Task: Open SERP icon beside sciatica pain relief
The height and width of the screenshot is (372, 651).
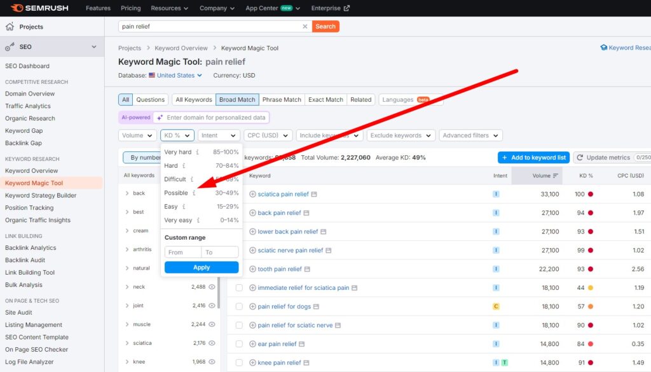Action: pos(314,195)
